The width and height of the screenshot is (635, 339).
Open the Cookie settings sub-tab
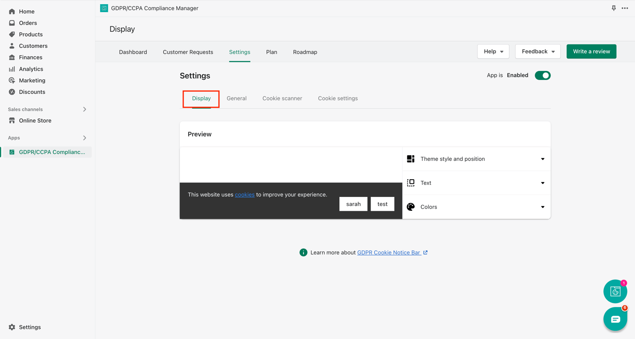coord(338,98)
